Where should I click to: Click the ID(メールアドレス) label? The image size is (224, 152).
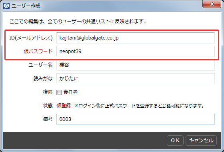tap(31, 38)
